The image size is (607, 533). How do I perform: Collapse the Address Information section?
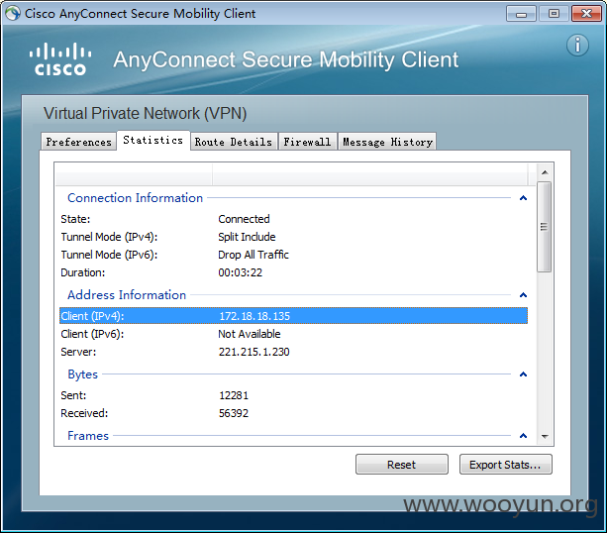tap(523, 295)
